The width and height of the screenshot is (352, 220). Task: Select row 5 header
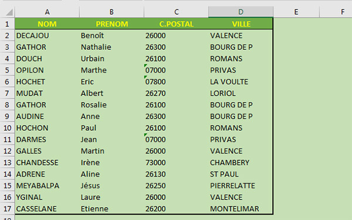tap(7, 70)
